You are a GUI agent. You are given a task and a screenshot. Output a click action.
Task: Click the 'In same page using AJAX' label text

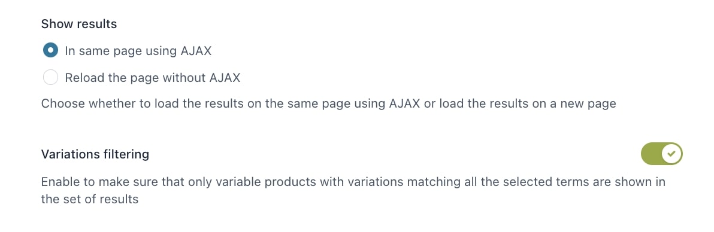point(138,50)
